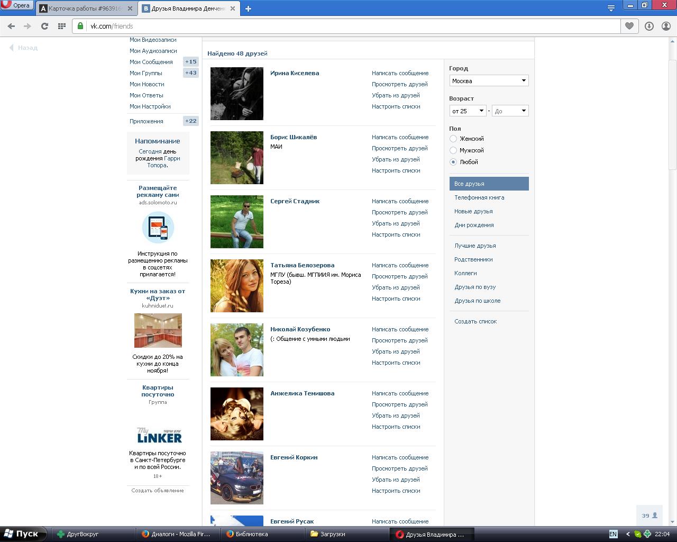
Task: Open Родственники list
Action: coord(473,259)
